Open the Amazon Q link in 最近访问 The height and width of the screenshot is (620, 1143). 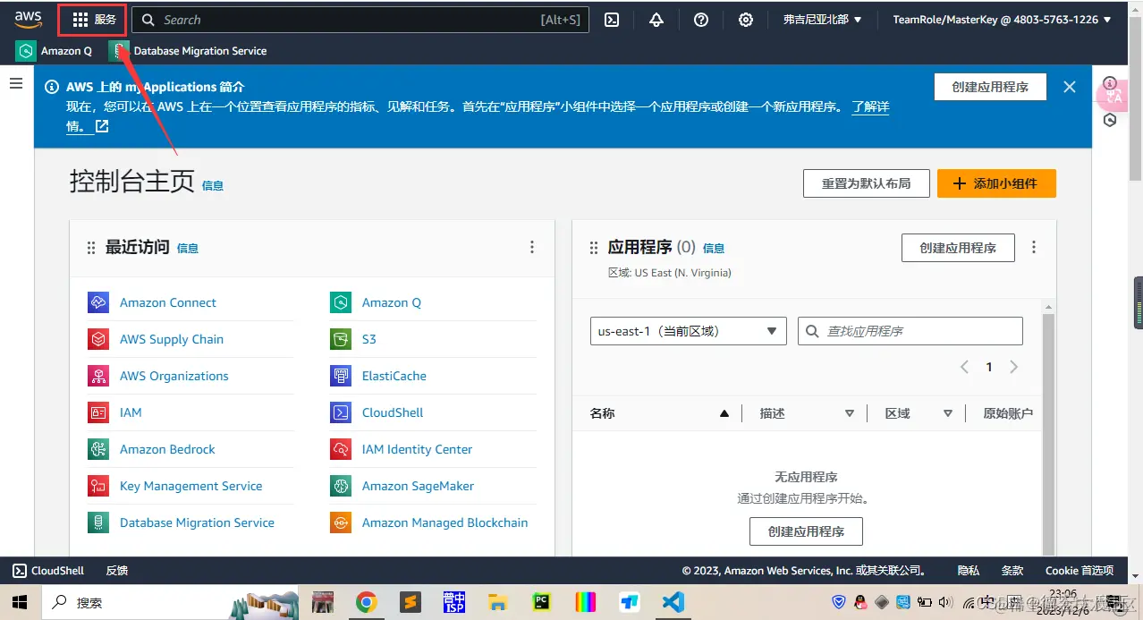(x=392, y=302)
